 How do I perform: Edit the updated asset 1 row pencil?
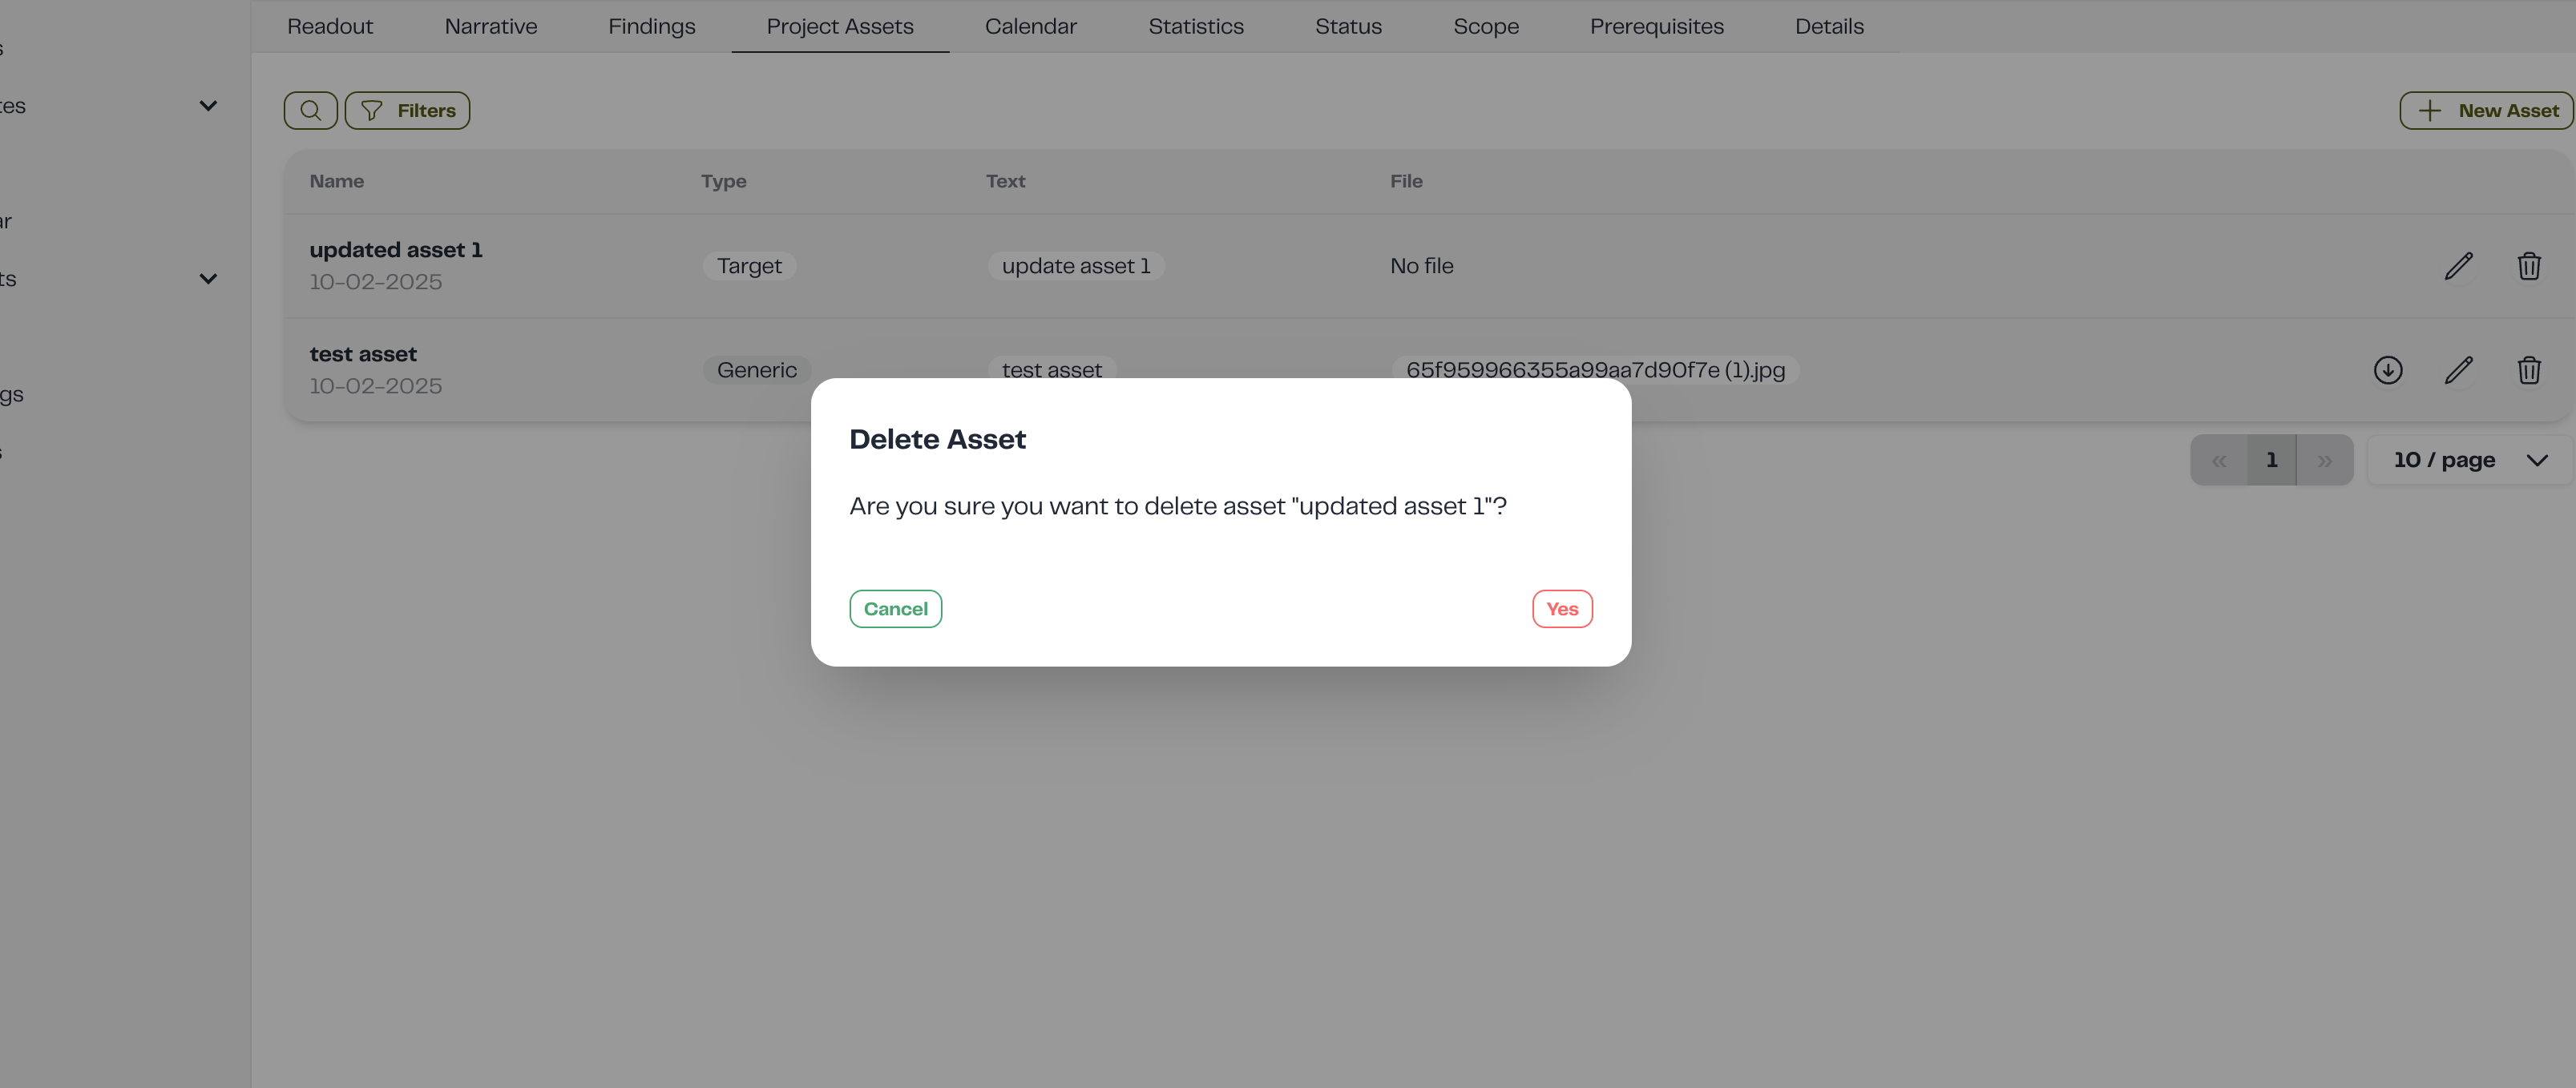coord(2458,266)
